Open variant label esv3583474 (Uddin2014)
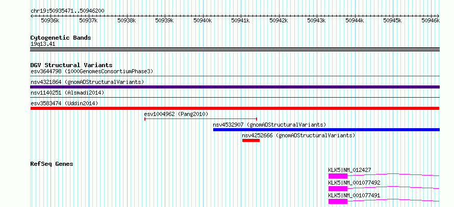 click(64, 103)
